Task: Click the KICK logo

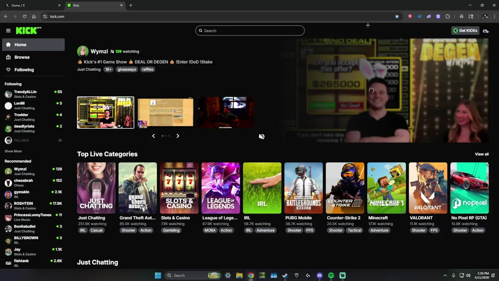Action: 28,30
